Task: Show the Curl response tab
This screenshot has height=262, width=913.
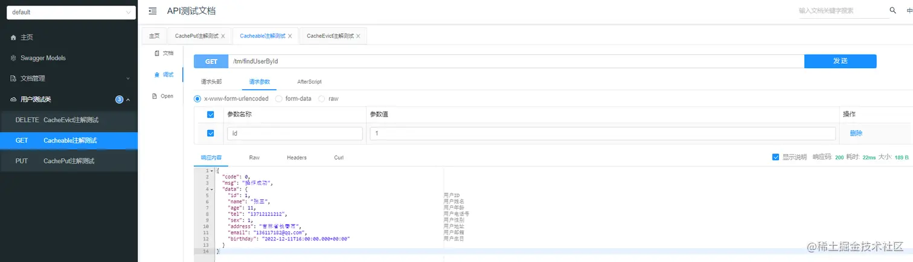Action: [339, 157]
